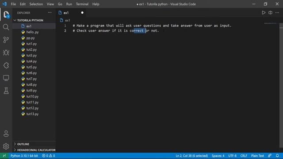Click the ex1 breadcrumb label
This screenshot has height=159, width=283.
tap(68, 20)
